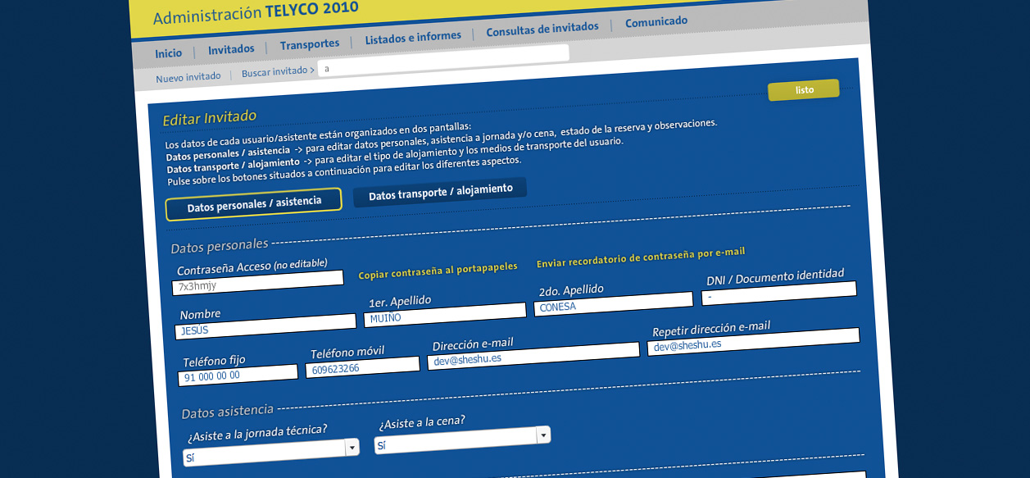Click the yellow listo button

click(804, 90)
